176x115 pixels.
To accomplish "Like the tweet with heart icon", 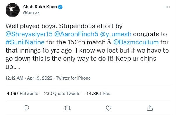I will (109, 108).
